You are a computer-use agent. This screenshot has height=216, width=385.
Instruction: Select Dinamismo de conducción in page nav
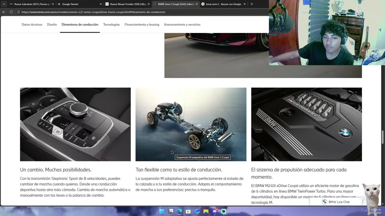coord(80,25)
